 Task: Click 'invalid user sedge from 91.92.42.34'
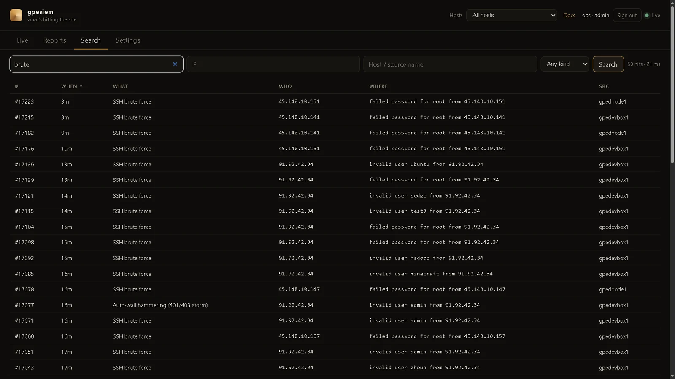[x=424, y=195]
